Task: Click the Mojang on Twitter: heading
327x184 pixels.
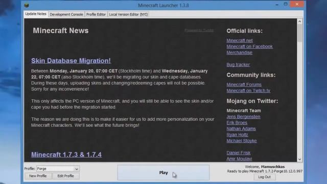Action: (x=252, y=101)
